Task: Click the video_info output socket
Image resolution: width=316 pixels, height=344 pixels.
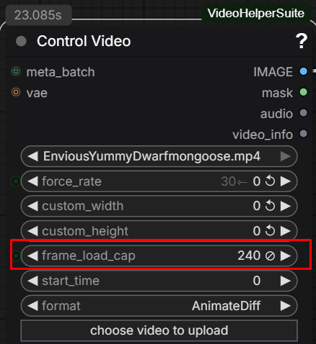Action: 304,134
